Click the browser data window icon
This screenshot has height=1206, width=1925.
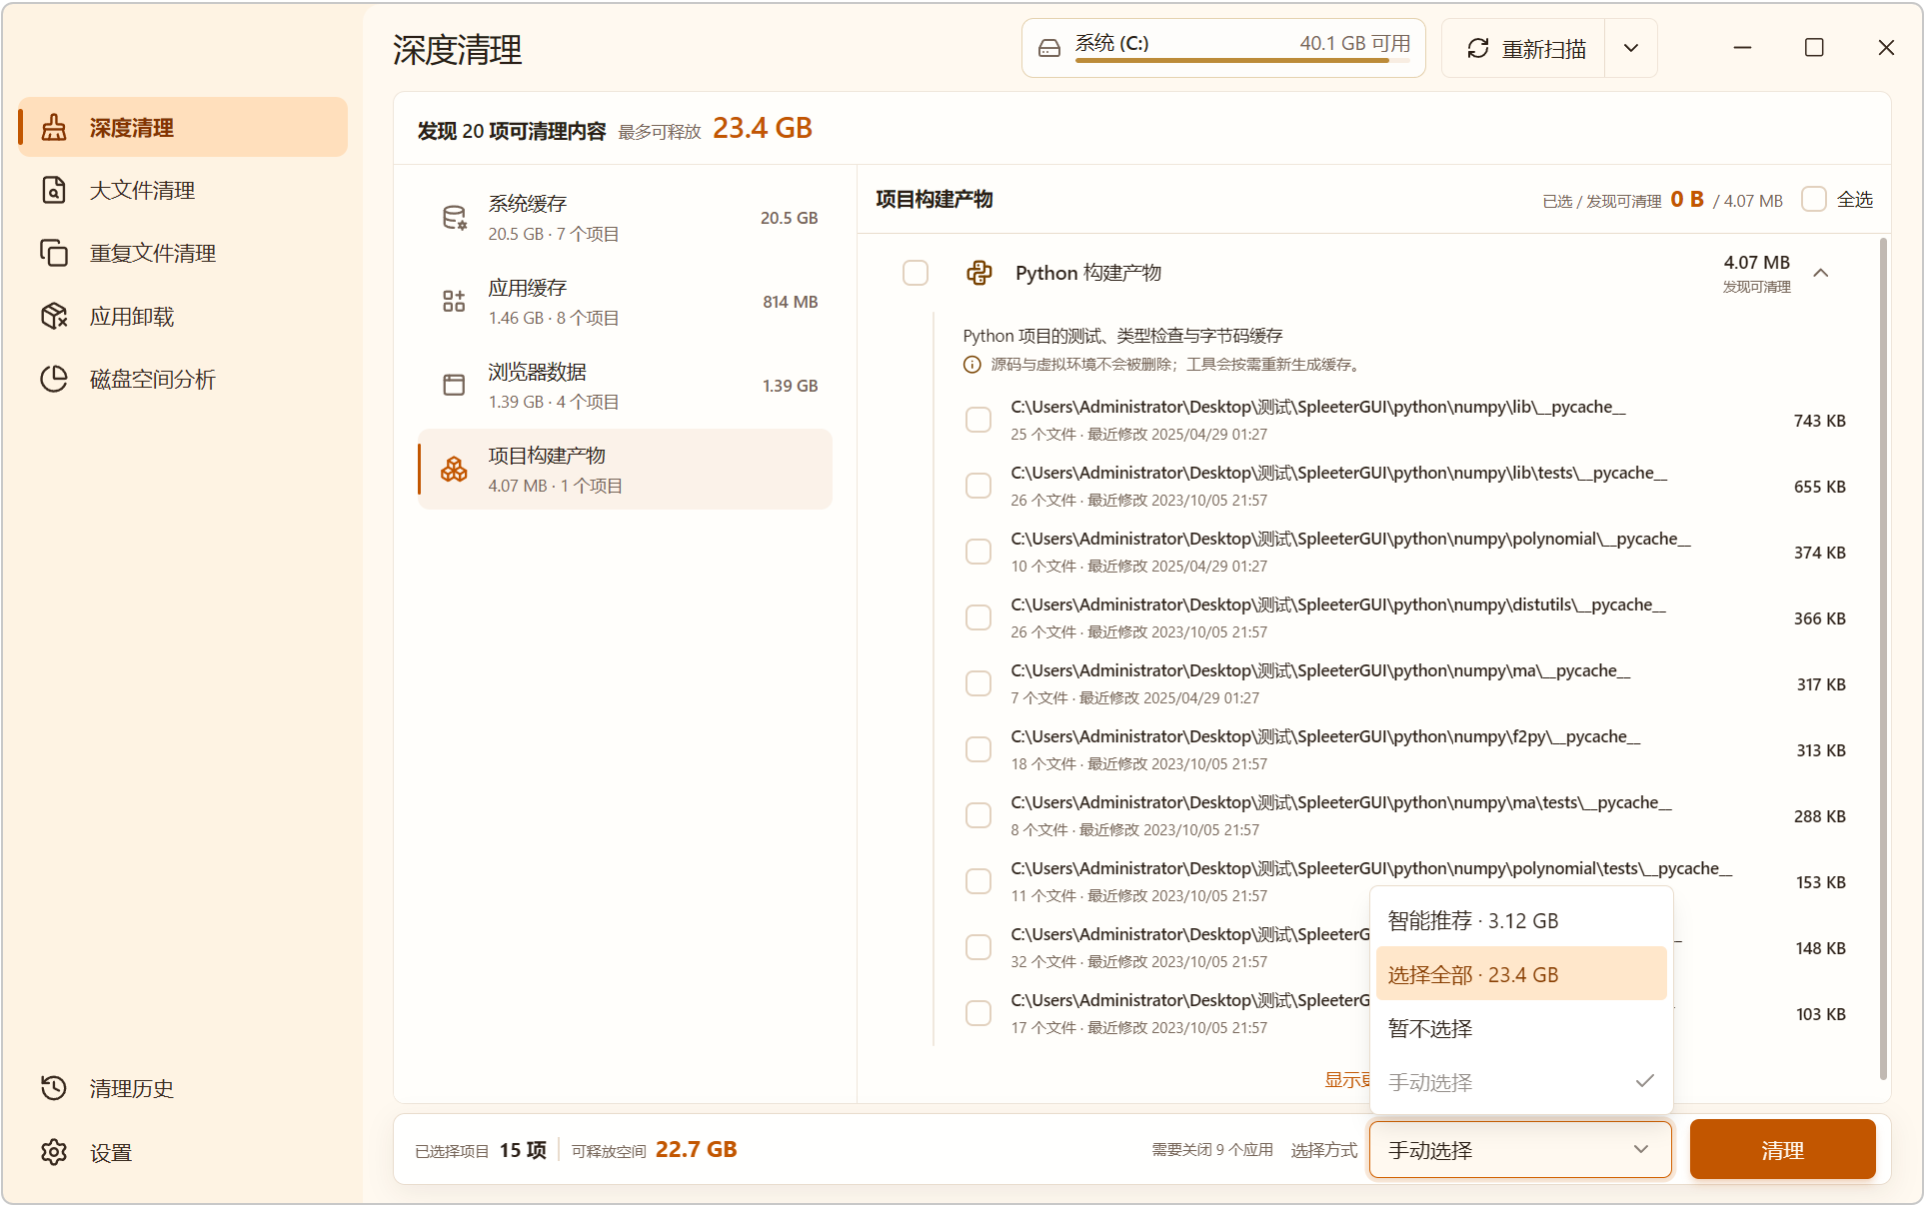[x=454, y=385]
